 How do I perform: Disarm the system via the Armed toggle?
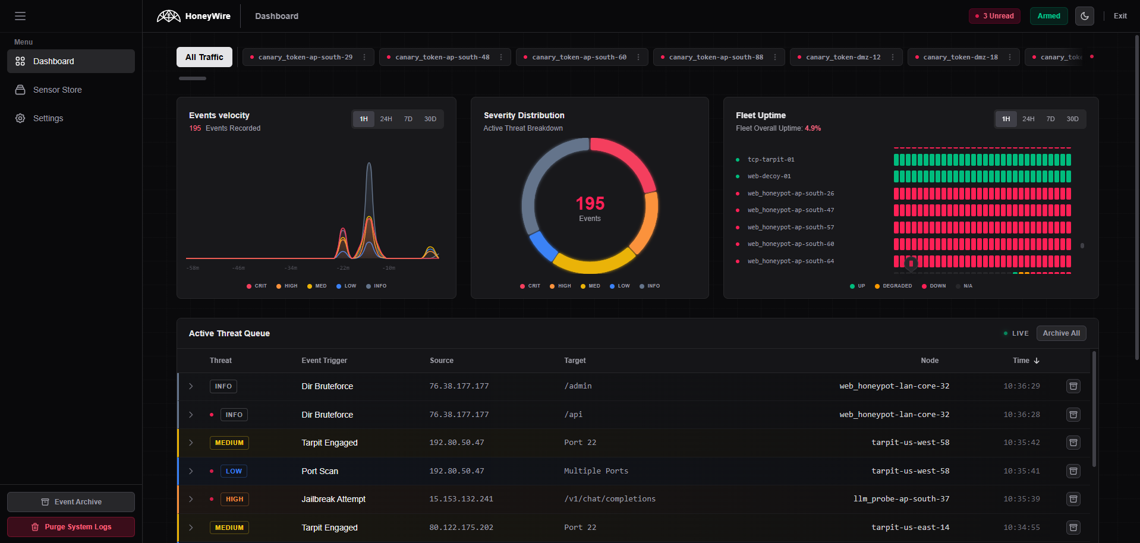point(1048,16)
